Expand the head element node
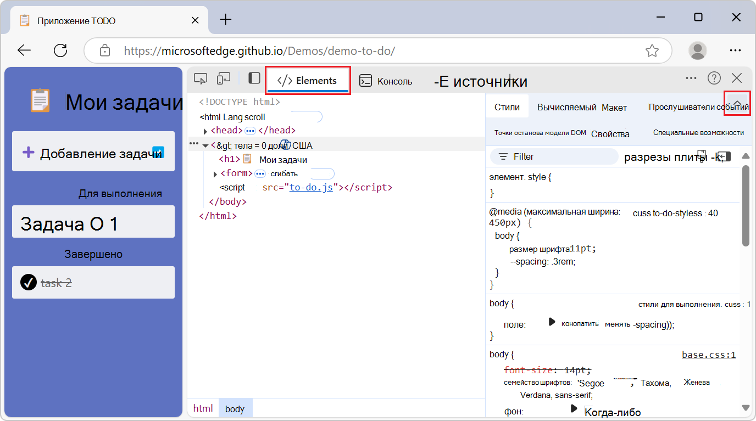The height and width of the screenshot is (421, 756). point(205,131)
